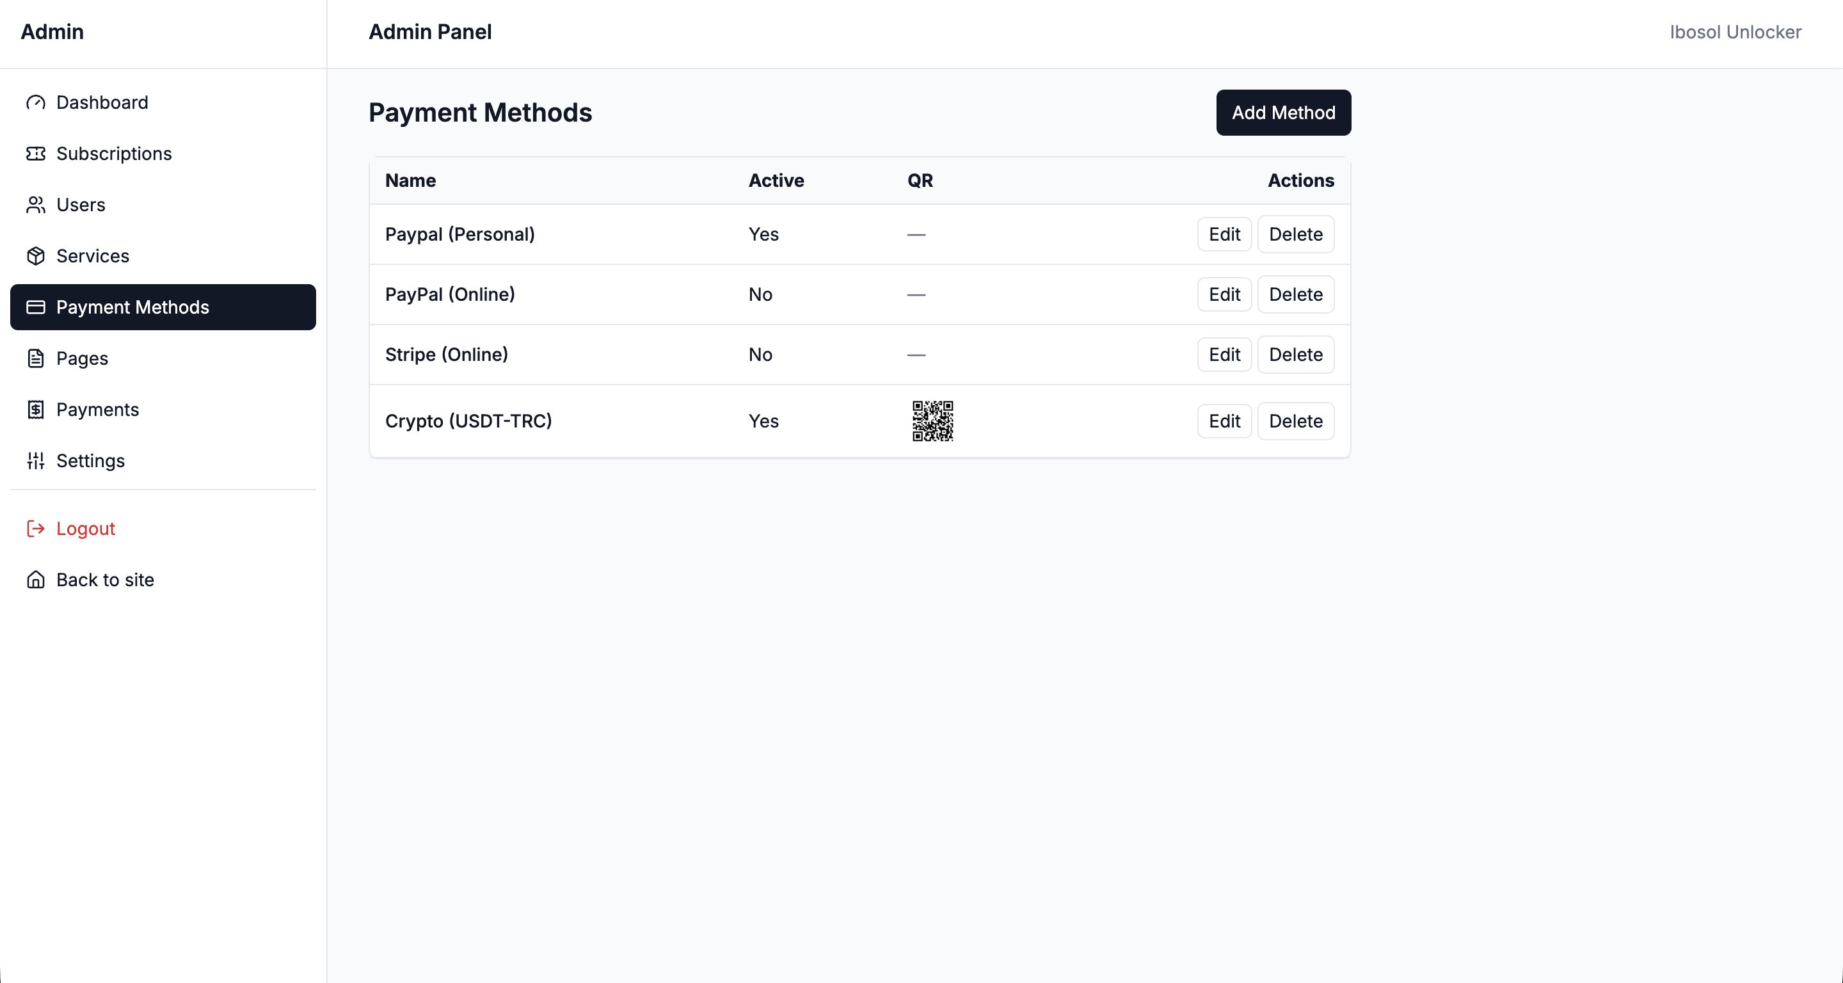Edit the Crypto (USDT-TRC) method
This screenshot has width=1843, height=983.
tap(1224, 420)
